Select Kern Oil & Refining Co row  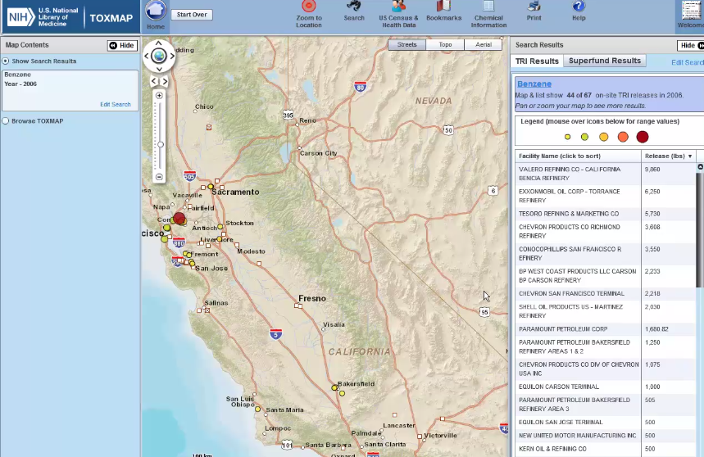605,449
